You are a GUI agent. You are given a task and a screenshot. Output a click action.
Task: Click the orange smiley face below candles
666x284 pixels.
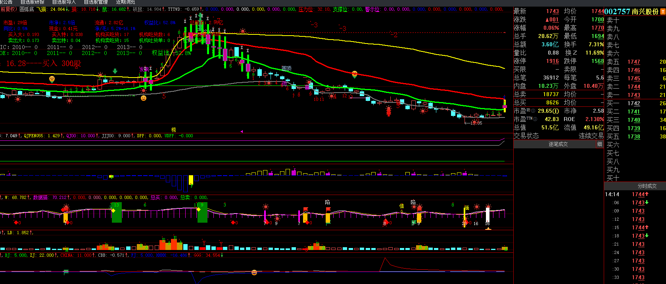[x=144, y=98]
